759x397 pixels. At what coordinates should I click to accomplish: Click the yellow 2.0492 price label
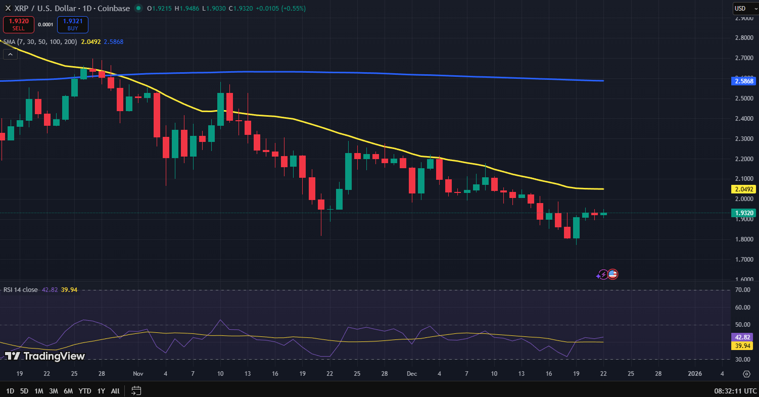coord(743,189)
